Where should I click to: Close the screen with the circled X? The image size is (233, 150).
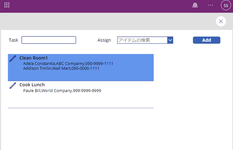221,21
